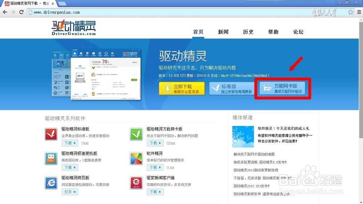Click the browser back arrow
Image resolution: width=363 pixels, height=204 pixels.
tap(5, 12)
